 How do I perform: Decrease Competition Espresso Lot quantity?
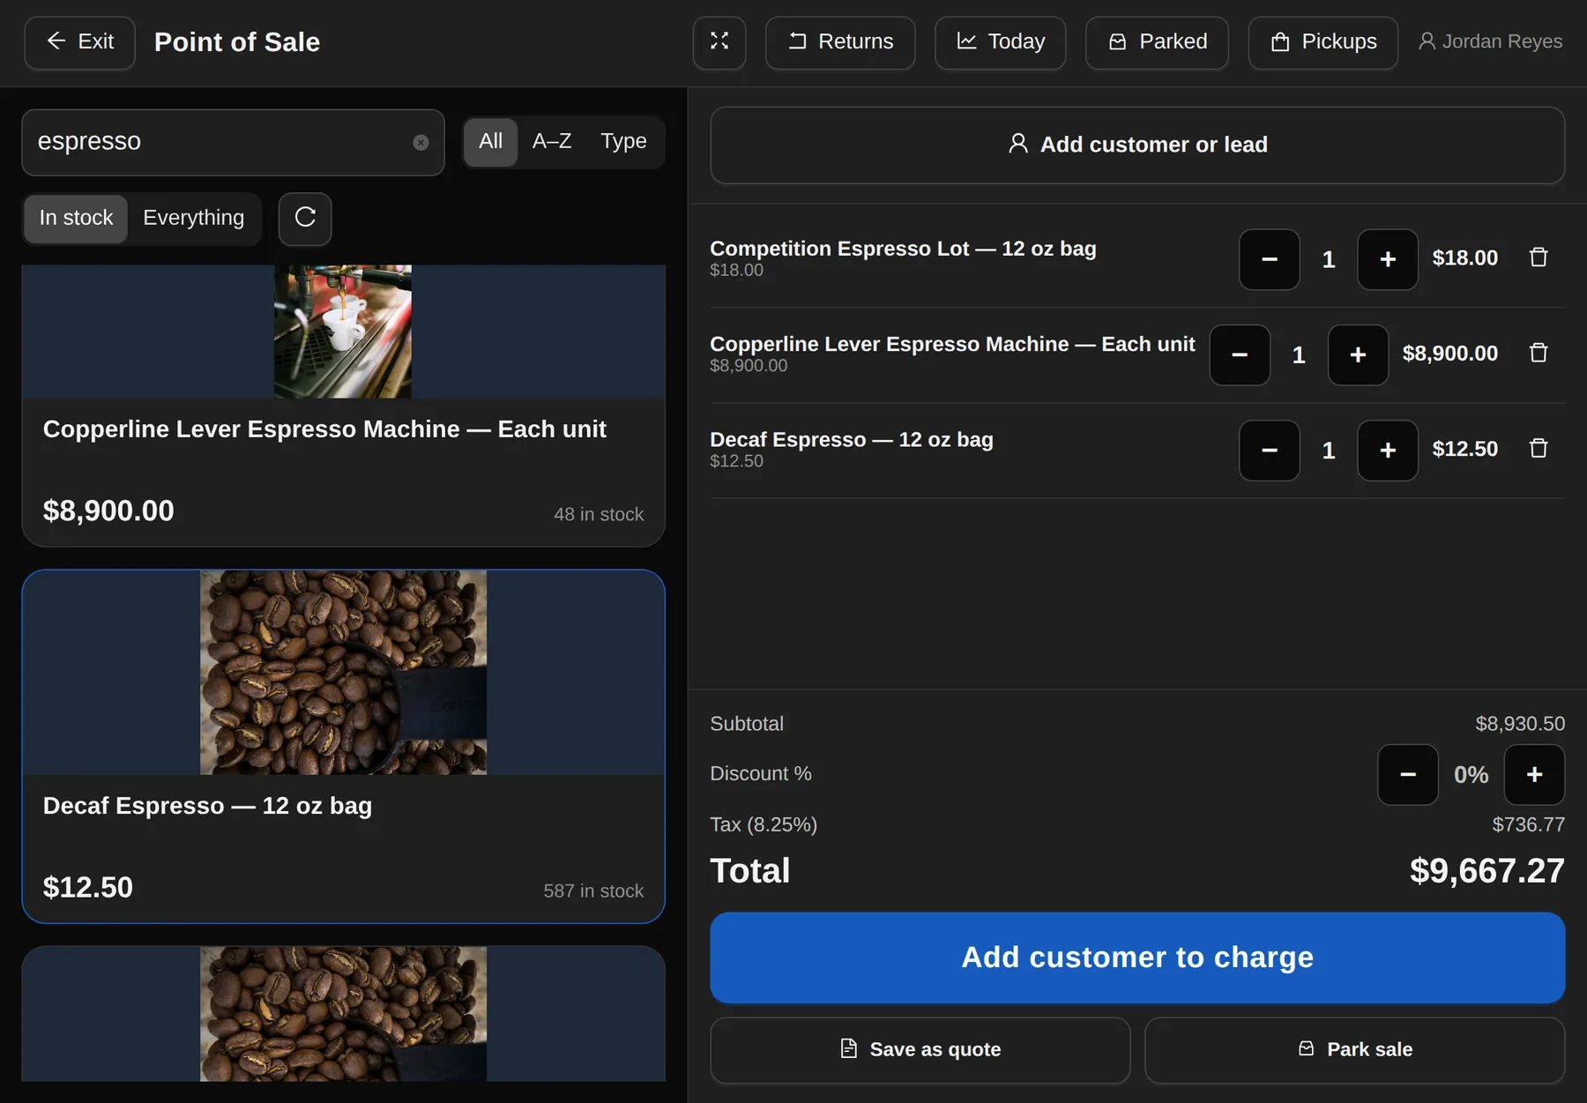pyautogui.click(x=1270, y=259)
